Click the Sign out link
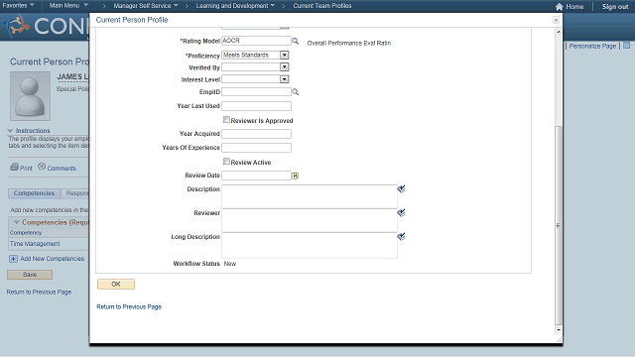This screenshot has width=635, height=357. click(x=615, y=7)
